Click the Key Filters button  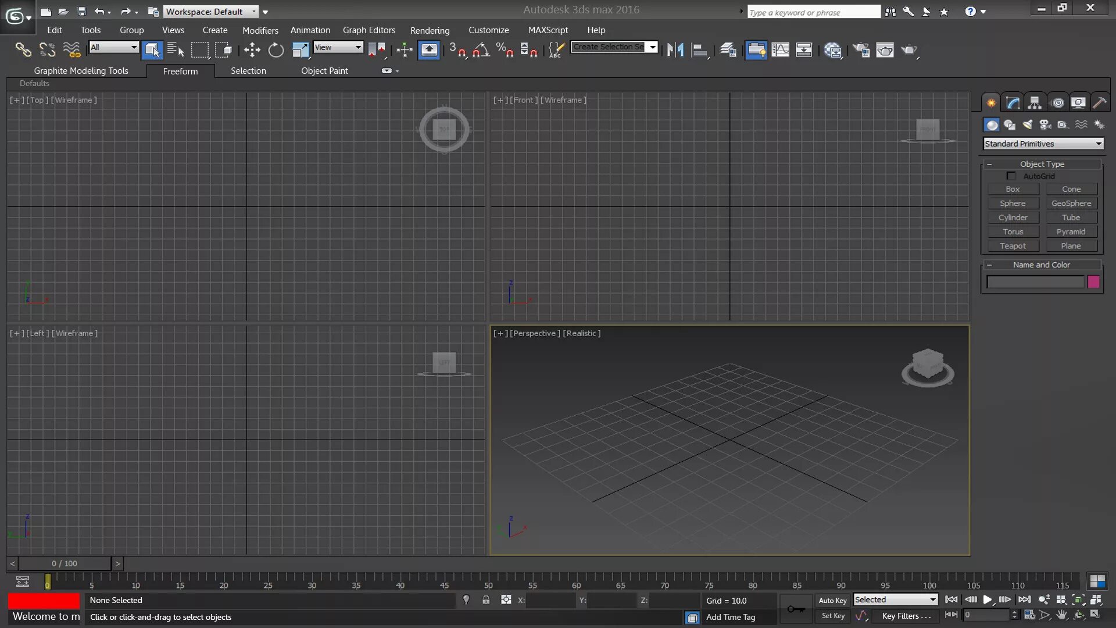click(x=906, y=616)
